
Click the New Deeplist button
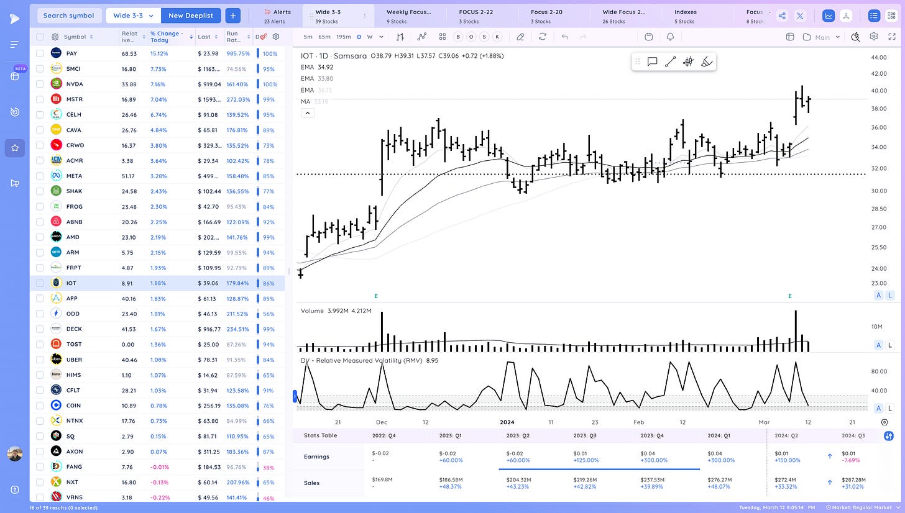coord(191,16)
